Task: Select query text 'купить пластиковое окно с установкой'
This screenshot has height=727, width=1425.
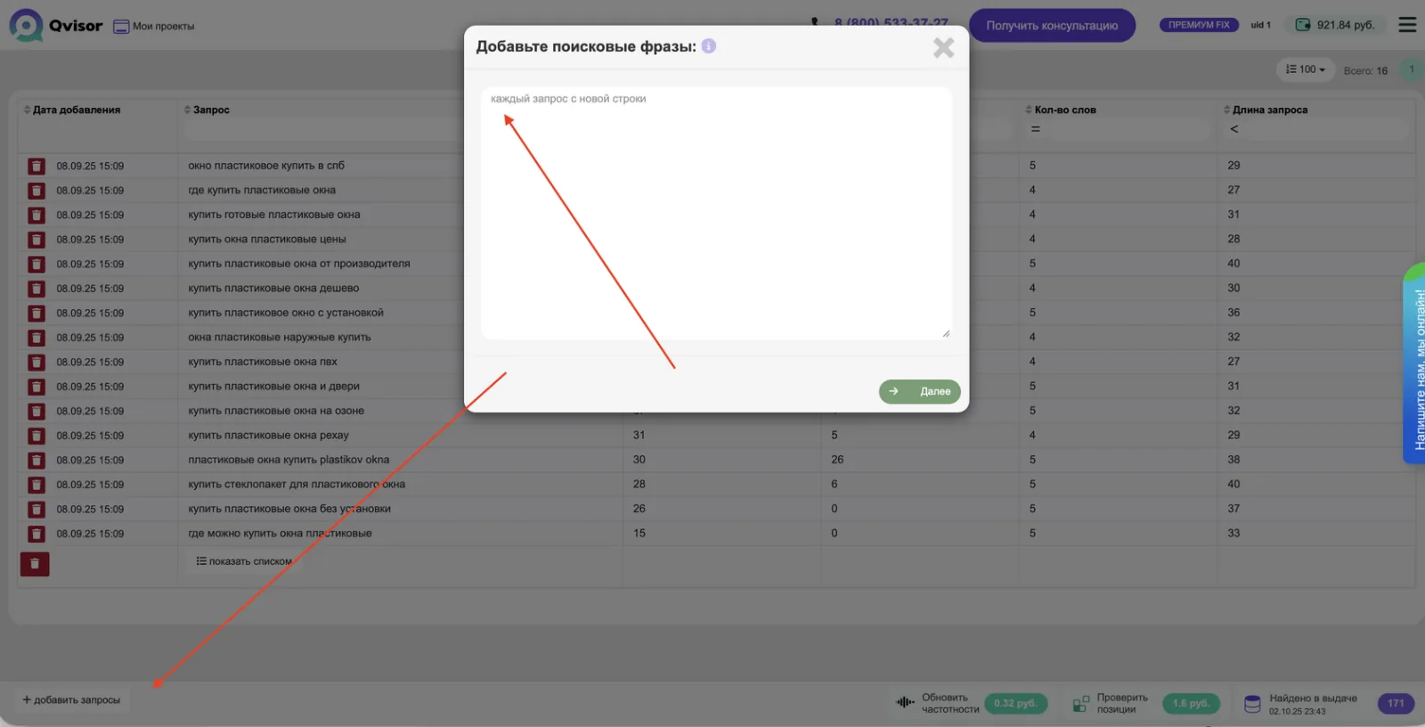Action: coord(286,314)
